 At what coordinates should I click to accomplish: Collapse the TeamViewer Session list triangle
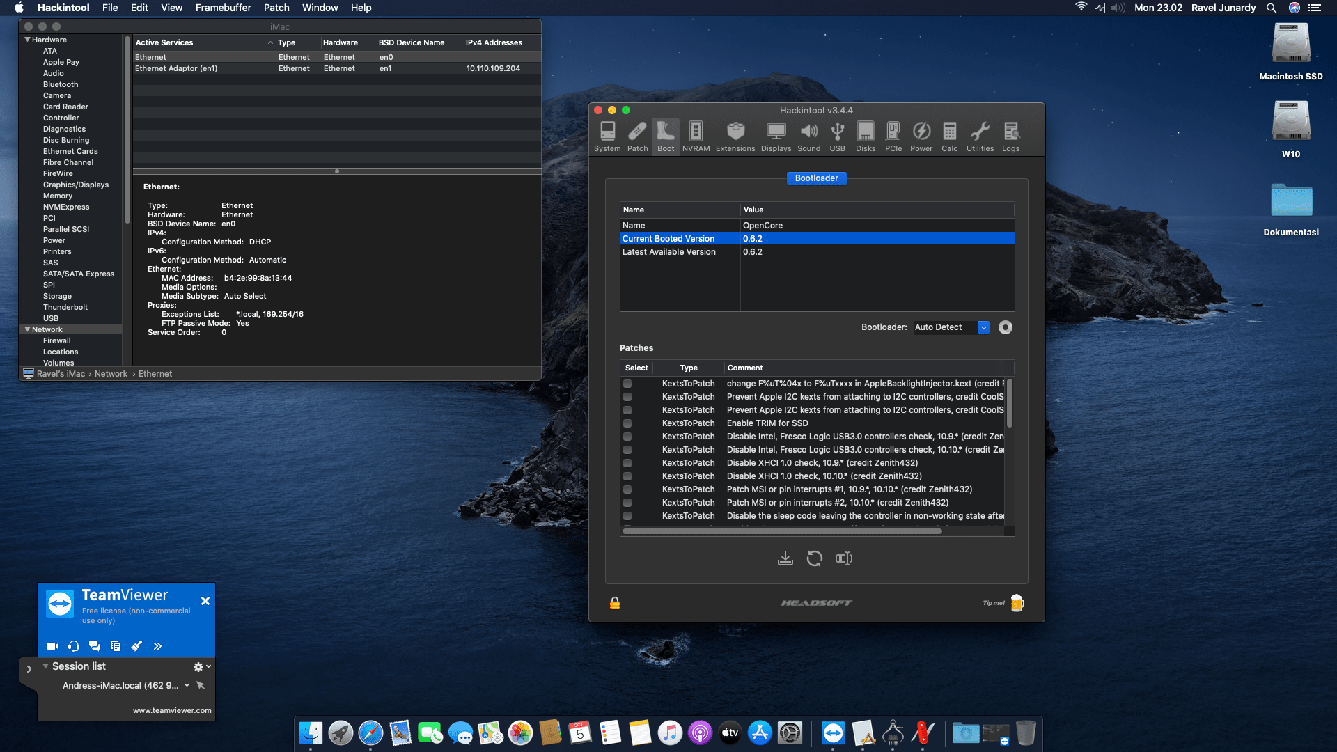(45, 666)
